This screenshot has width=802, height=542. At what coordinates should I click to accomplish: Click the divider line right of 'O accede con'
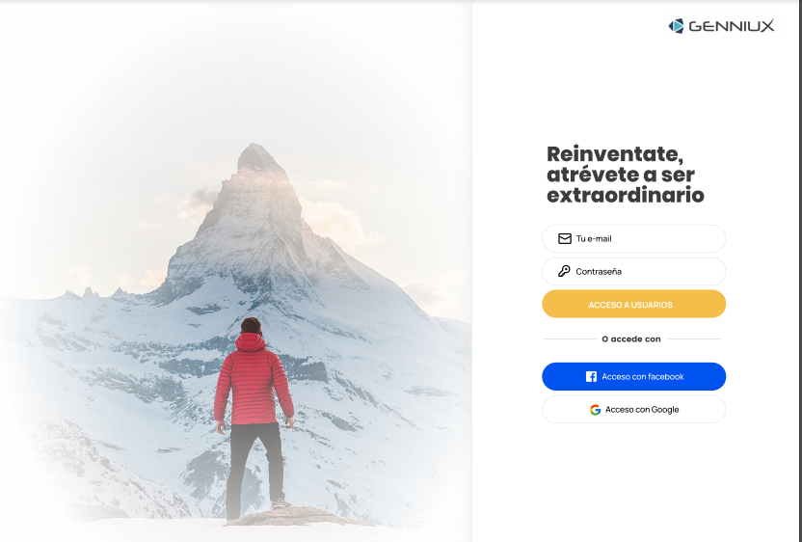(695, 339)
